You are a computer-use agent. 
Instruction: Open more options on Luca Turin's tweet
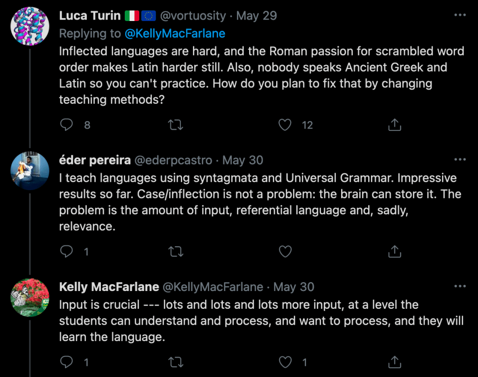pos(460,15)
